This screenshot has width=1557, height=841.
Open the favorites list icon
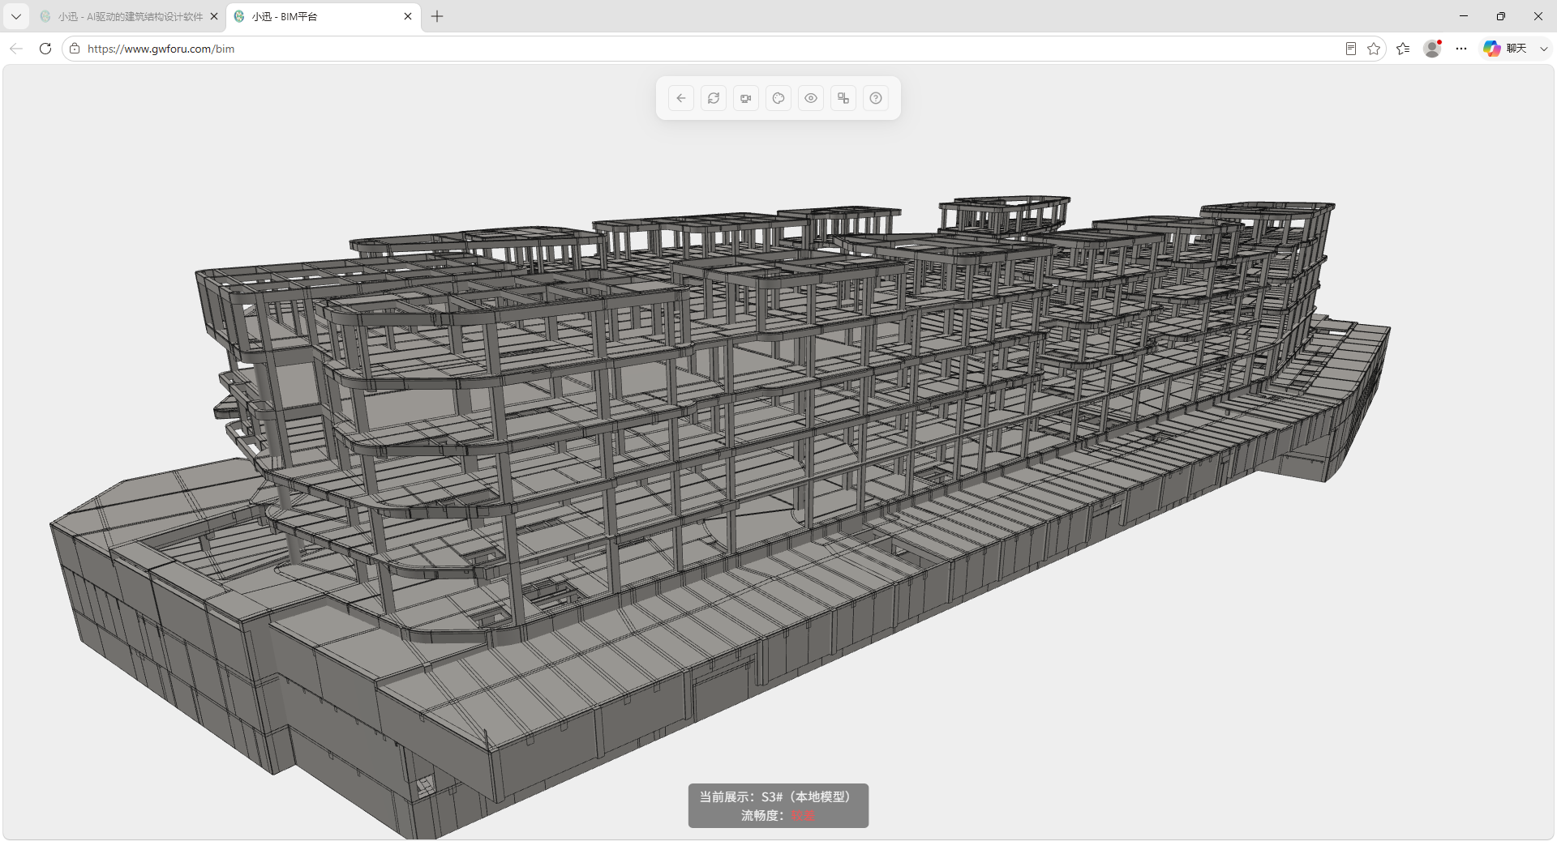pos(1403,49)
